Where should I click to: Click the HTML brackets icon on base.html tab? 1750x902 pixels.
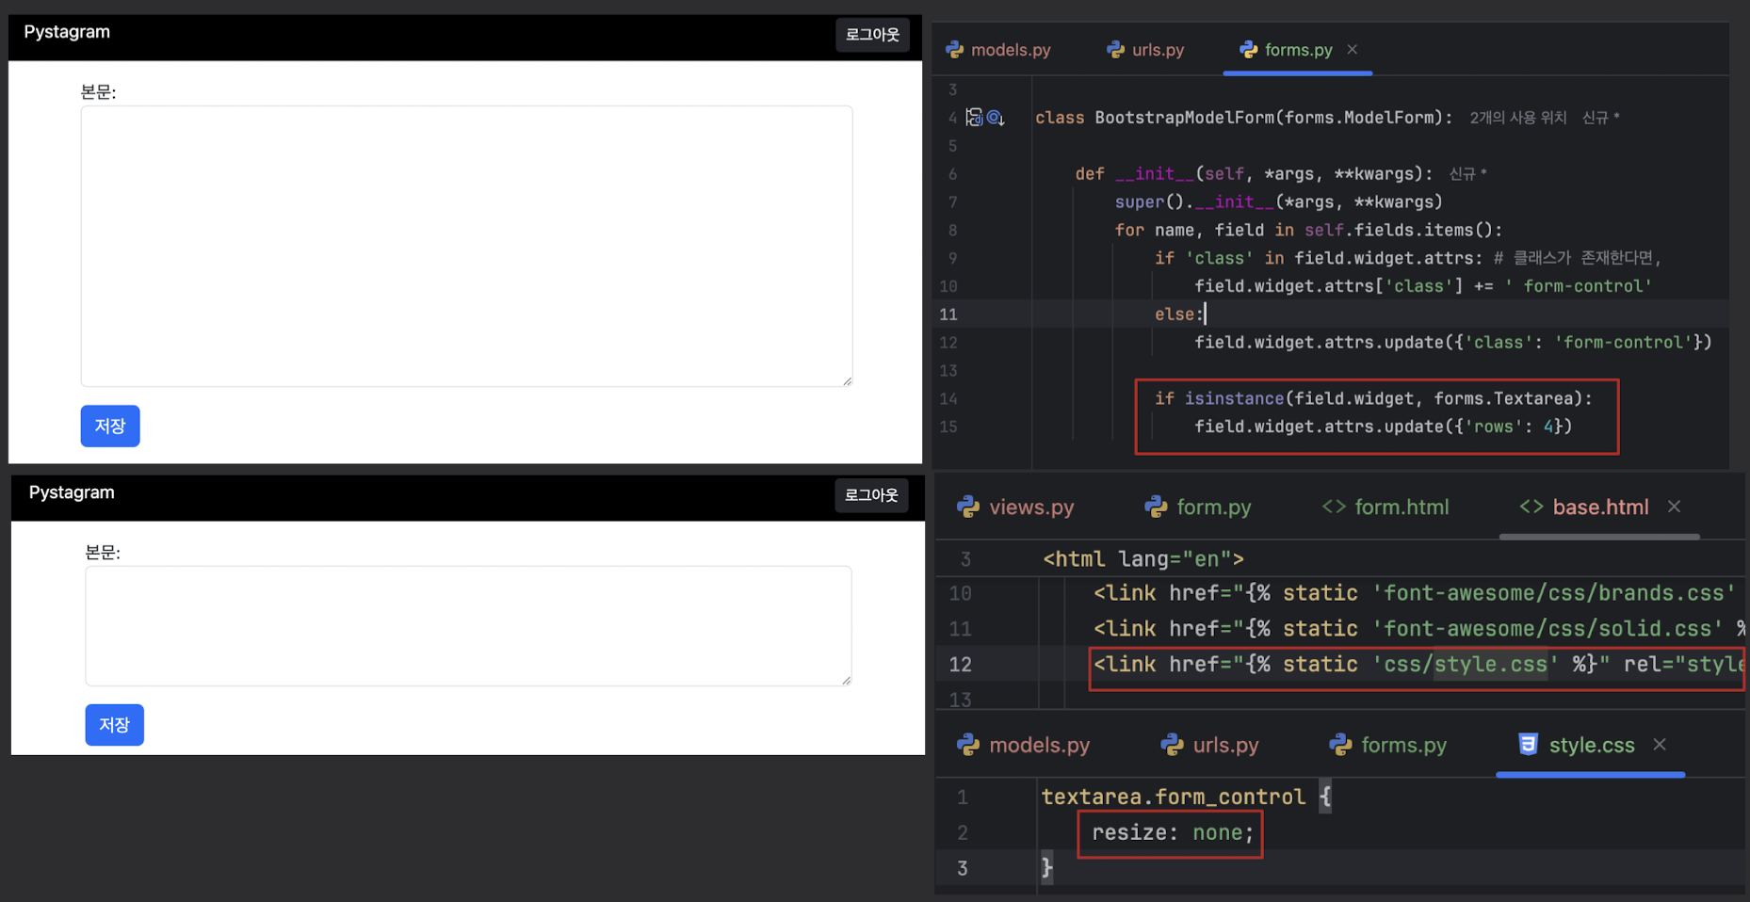1531,507
